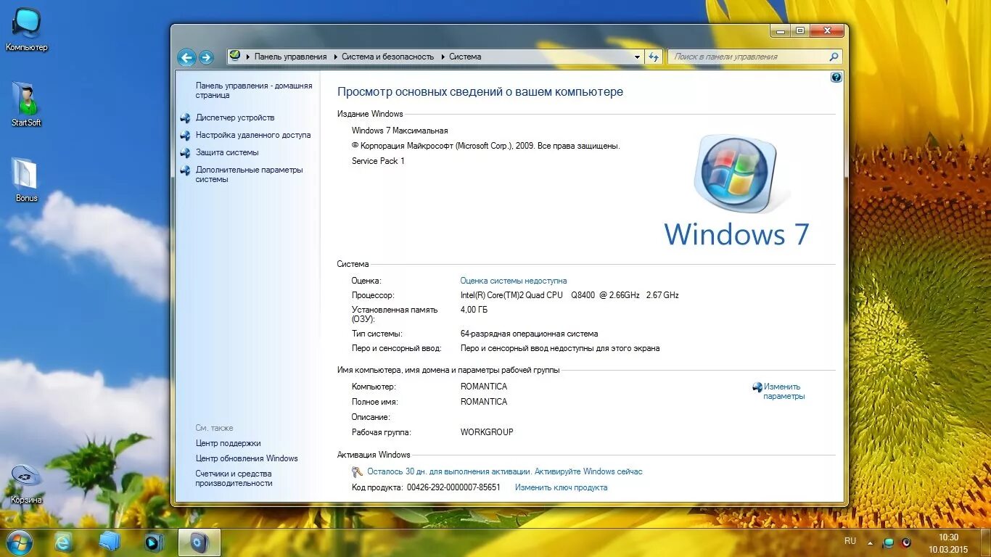Expand the arrow after Панель управления
Screen dimensions: 991x557
pyautogui.click(x=334, y=57)
